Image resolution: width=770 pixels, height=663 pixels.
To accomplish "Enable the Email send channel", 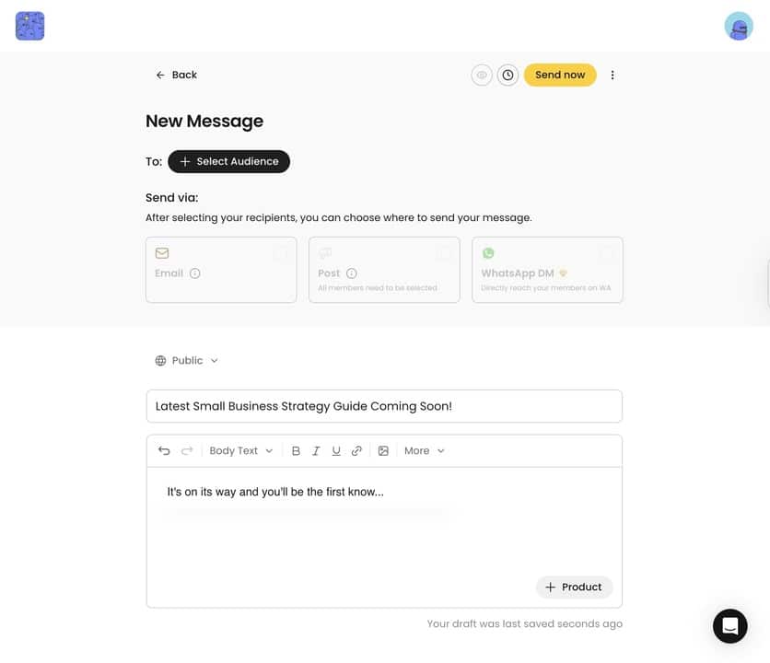I will [x=221, y=269].
